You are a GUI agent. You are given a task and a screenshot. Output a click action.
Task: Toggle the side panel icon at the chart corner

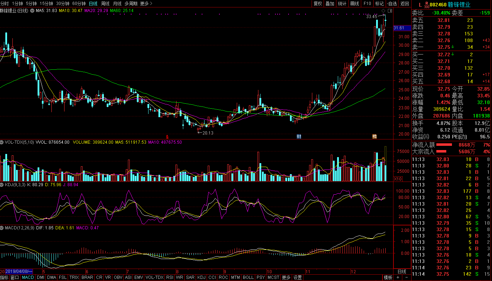coord(390,11)
